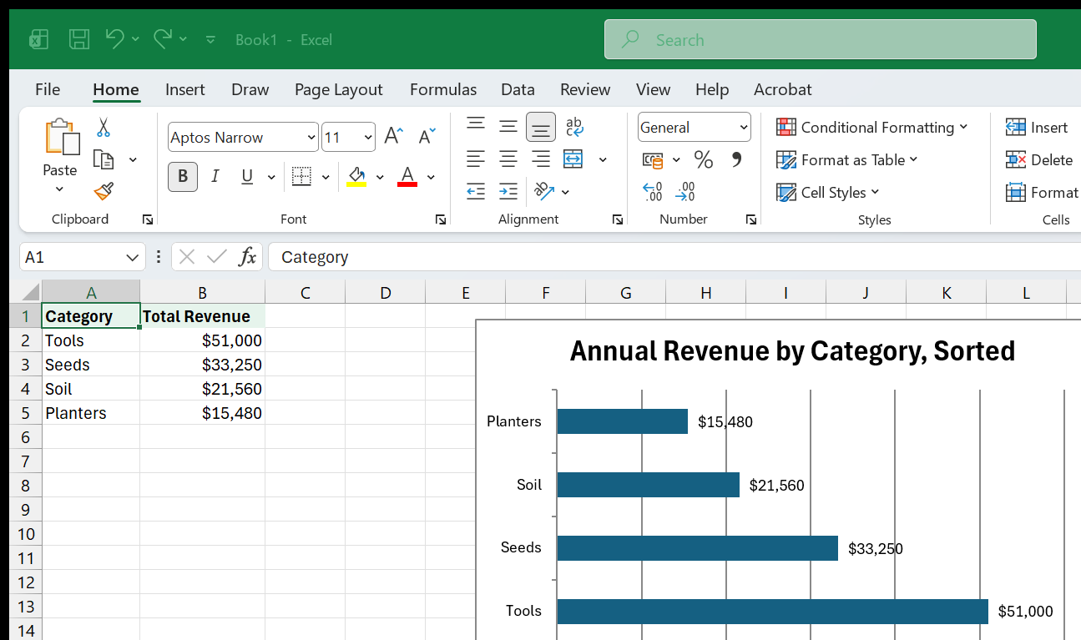This screenshot has height=640, width=1081.
Task: Apply Comma style
Action: tap(736, 158)
